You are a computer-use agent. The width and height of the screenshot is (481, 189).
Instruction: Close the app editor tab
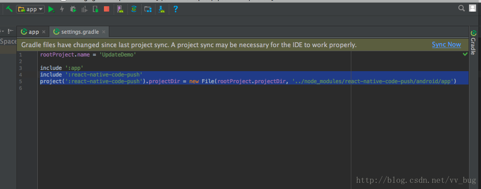[44, 32]
